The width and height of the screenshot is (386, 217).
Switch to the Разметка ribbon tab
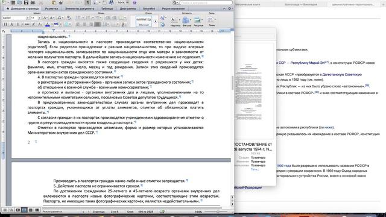pyautogui.click(x=51, y=8)
